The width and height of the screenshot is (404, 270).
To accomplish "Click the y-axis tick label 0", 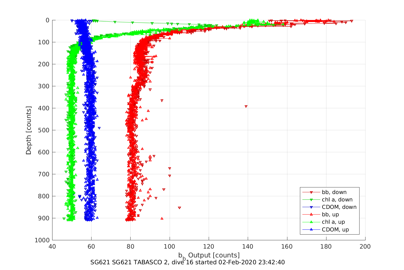I will (x=47, y=20).
